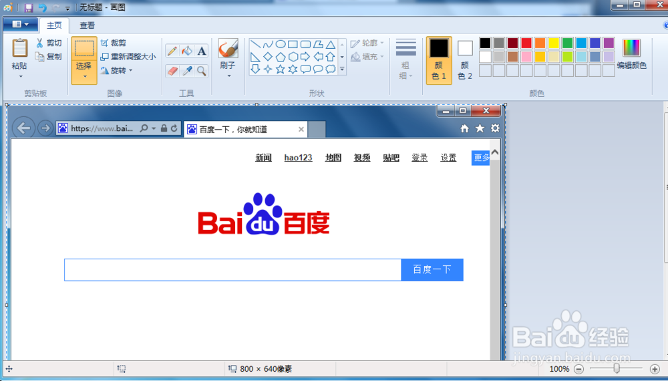This screenshot has width=668, height=381.
Task: Pick the yellow color swatch
Action: [x=554, y=43]
